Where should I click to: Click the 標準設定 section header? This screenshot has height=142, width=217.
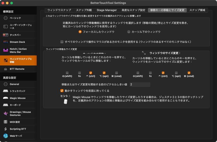pos(8,12)
